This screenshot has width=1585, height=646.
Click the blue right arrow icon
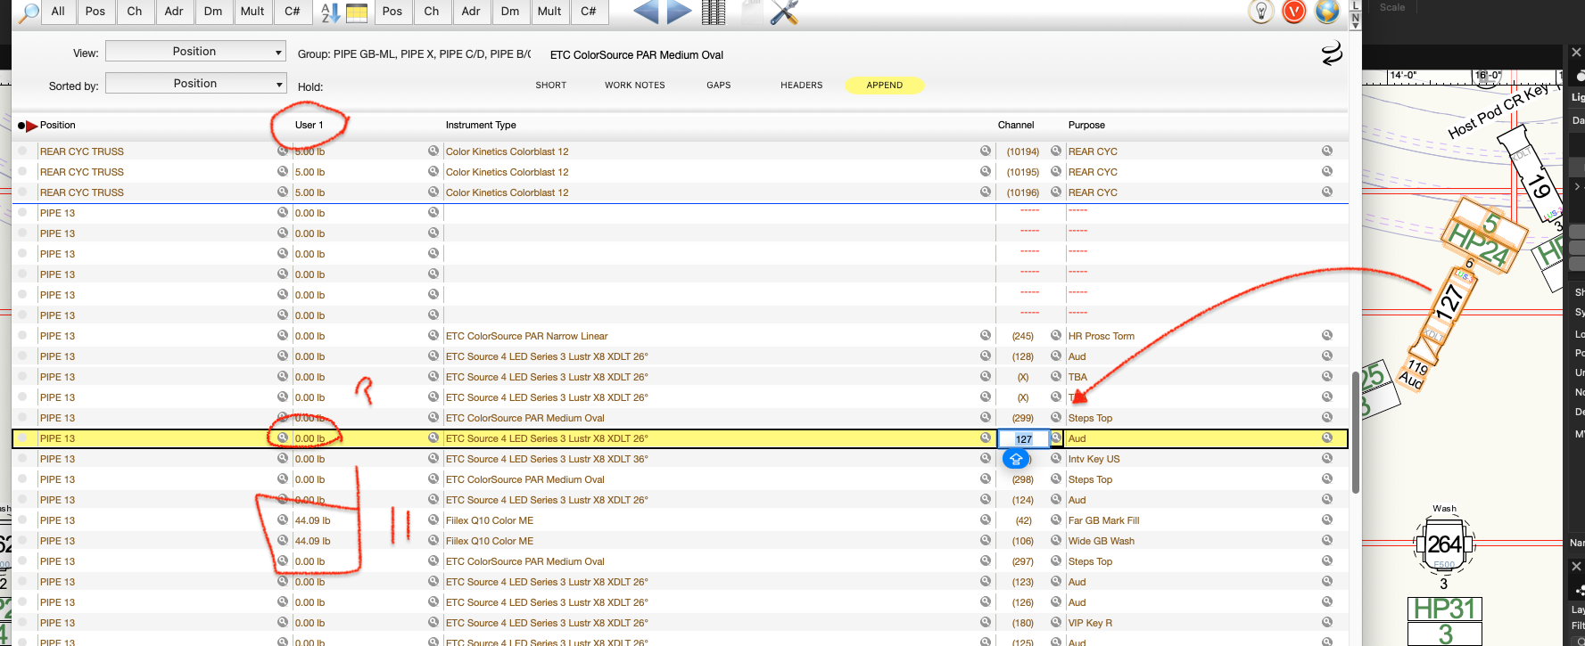[x=679, y=12]
